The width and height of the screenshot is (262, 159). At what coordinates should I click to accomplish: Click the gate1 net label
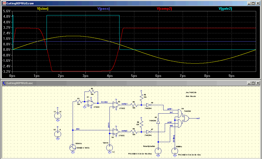[x=170, y=109]
